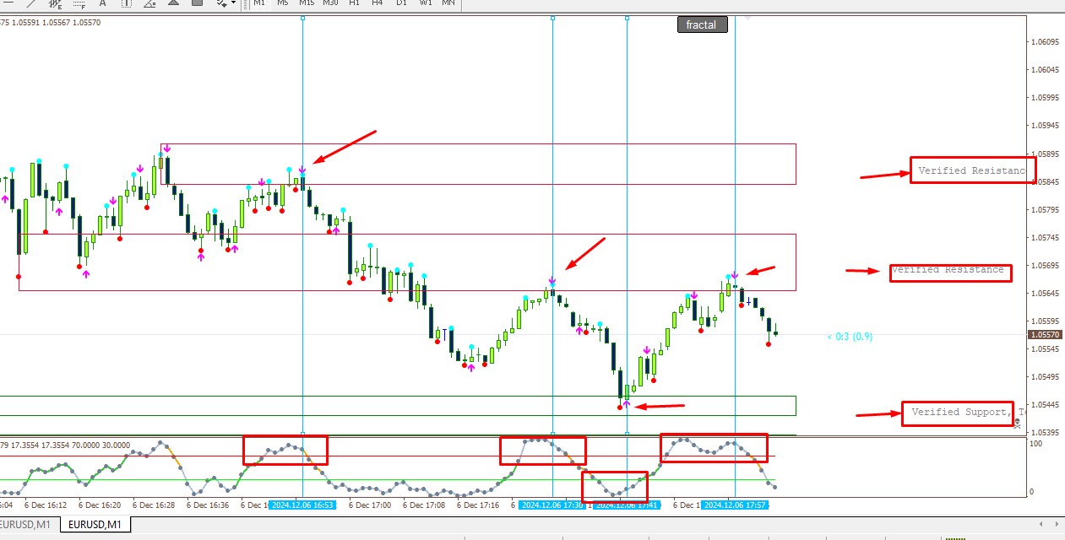
Task: Click the 'fractal' label on chart
Action: pos(701,24)
